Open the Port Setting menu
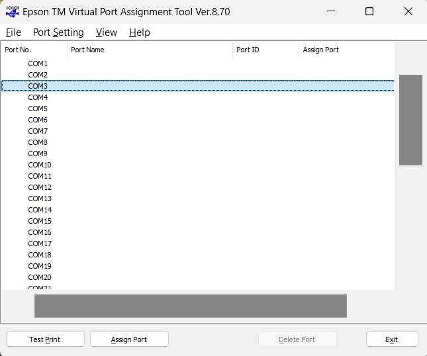Image resolution: width=427 pixels, height=356 pixels. click(58, 32)
